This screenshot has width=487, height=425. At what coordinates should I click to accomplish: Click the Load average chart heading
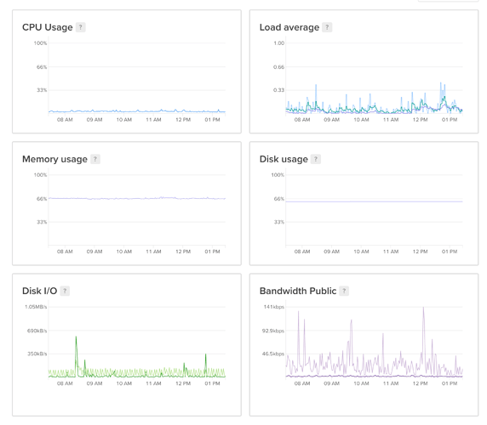coord(289,27)
